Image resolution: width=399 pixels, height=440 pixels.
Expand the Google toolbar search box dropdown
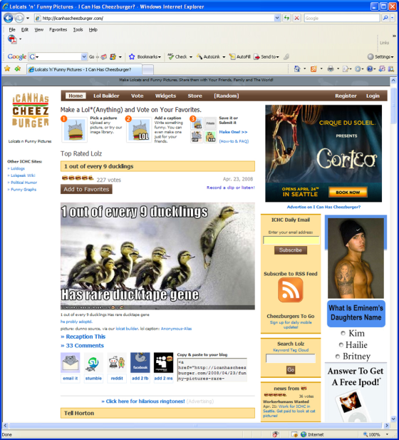point(84,57)
